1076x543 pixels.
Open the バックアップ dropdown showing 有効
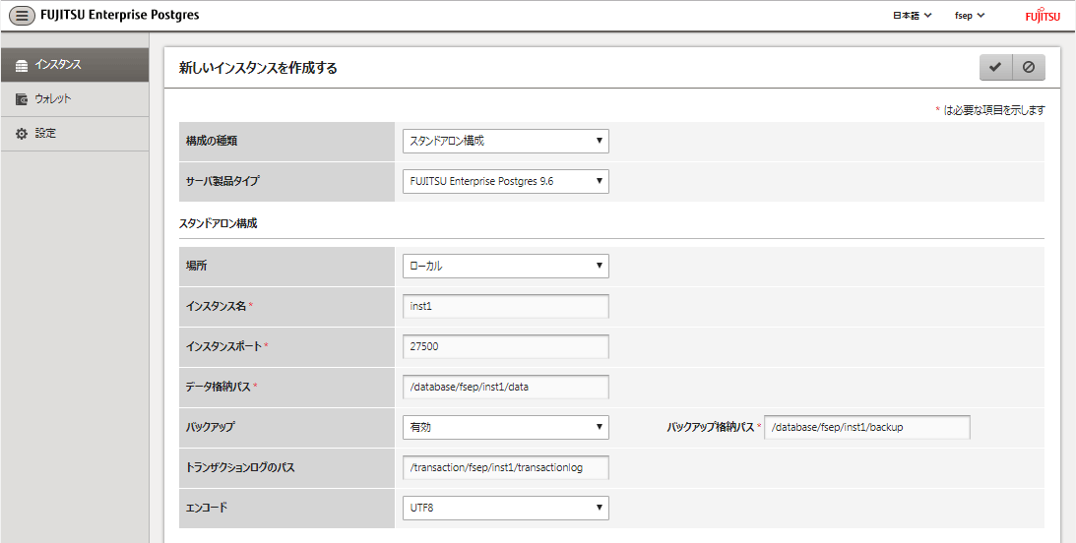[506, 427]
